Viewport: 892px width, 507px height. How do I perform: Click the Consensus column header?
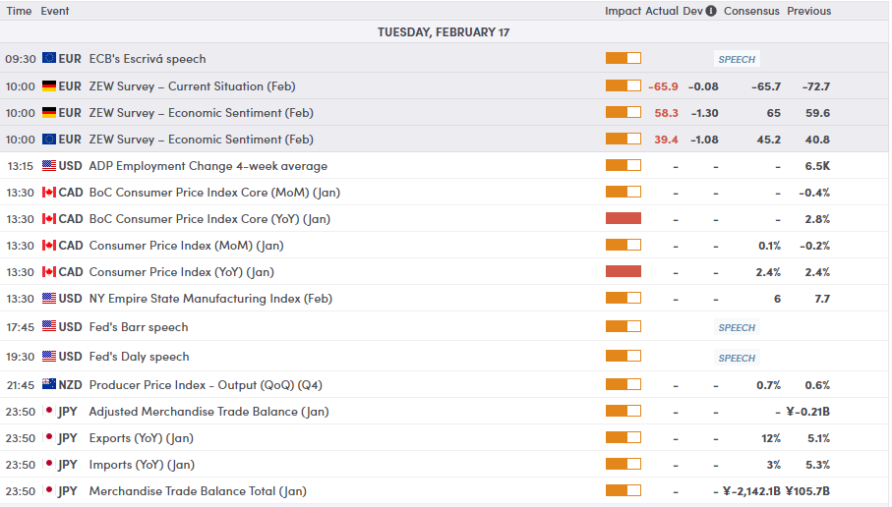point(751,11)
